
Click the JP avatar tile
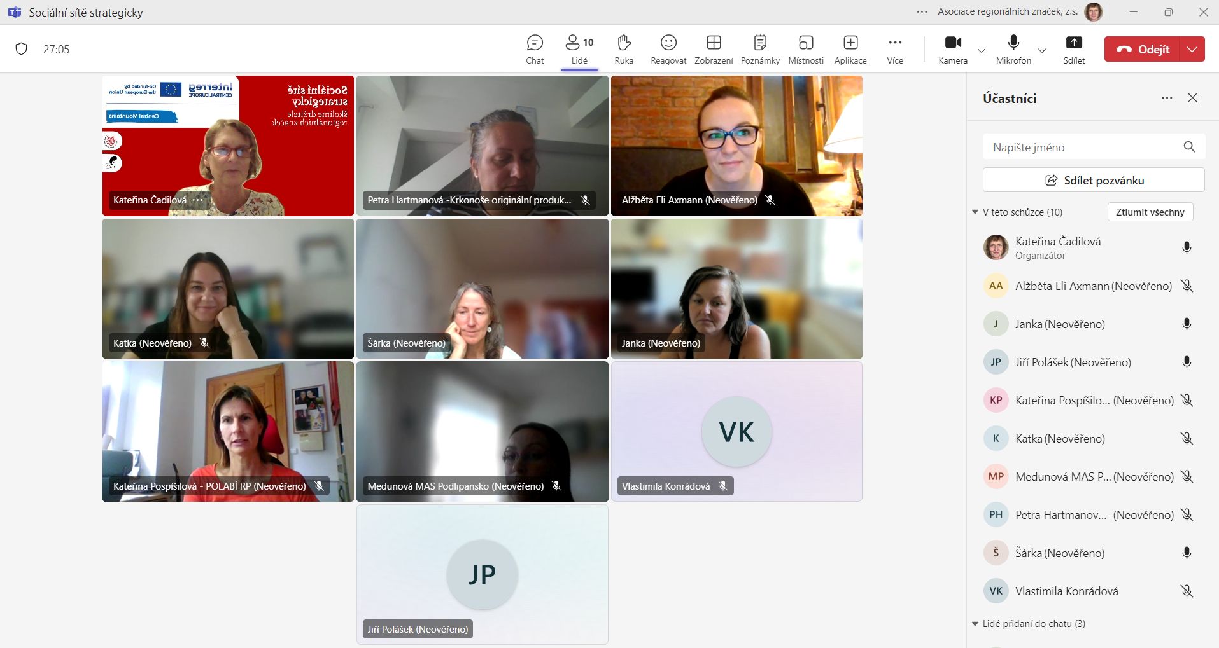(482, 575)
